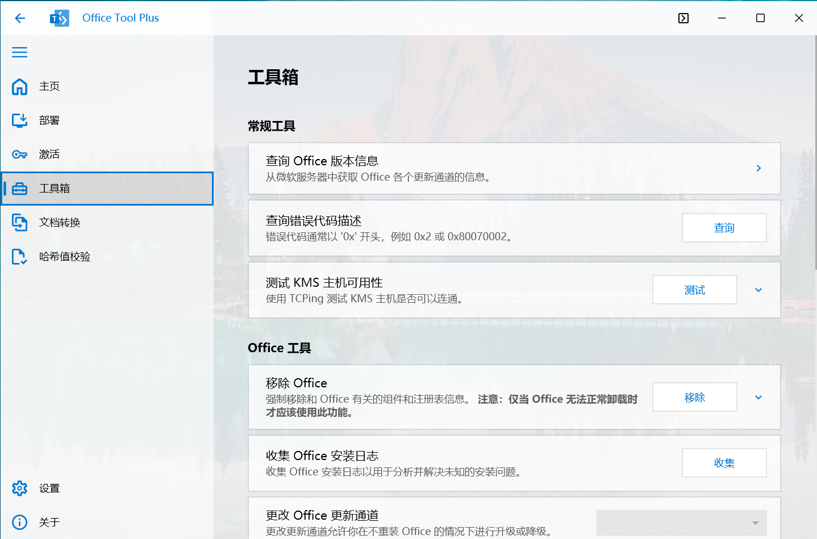817x539 pixels.
Task: Expand the 测试 KMS 主机可用性 options
Action: (x=758, y=290)
